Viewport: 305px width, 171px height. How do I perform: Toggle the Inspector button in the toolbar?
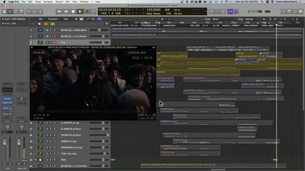(x=10, y=11)
